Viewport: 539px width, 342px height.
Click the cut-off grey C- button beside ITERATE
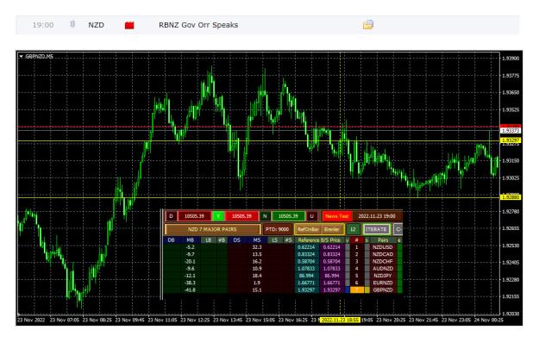click(x=398, y=229)
